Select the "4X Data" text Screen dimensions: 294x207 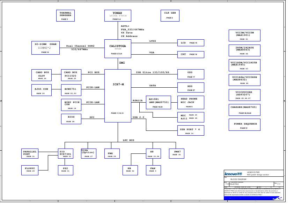coord(127,33)
